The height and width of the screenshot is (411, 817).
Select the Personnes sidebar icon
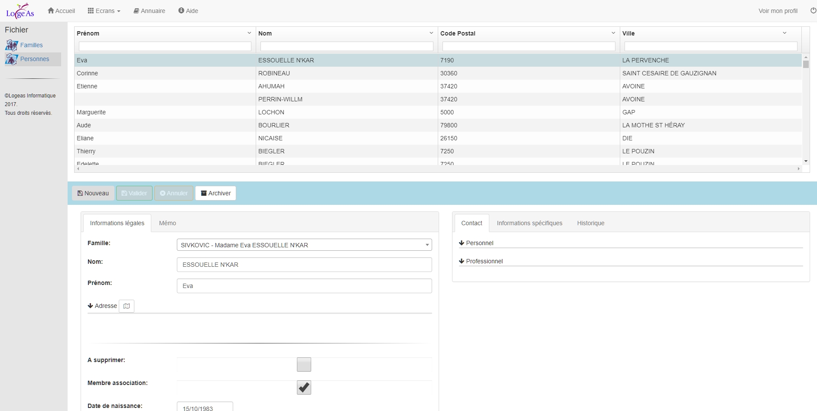click(x=12, y=59)
